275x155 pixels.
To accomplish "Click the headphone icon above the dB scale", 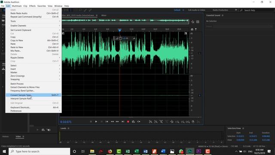I will coord(192,30).
